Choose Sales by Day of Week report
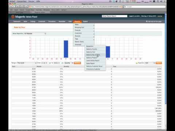Screen dimensions: 175x131 coord(95,55)
